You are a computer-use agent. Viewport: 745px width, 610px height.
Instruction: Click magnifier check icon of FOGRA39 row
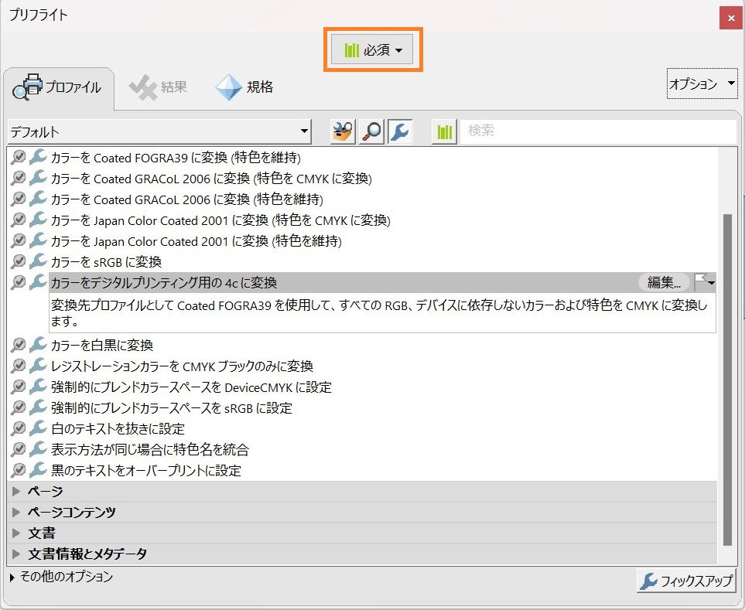pos(18,157)
